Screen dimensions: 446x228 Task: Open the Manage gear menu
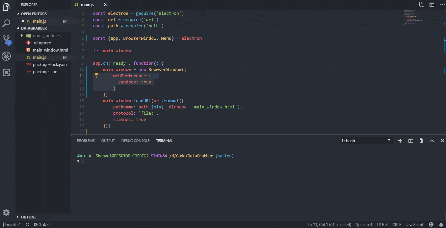6,213
